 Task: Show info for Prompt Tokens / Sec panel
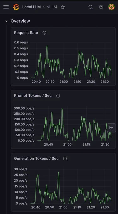58,96
